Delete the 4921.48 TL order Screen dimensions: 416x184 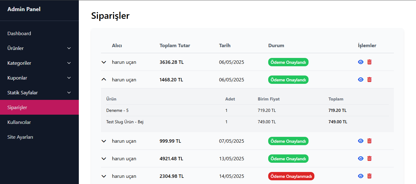(x=370, y=158)
